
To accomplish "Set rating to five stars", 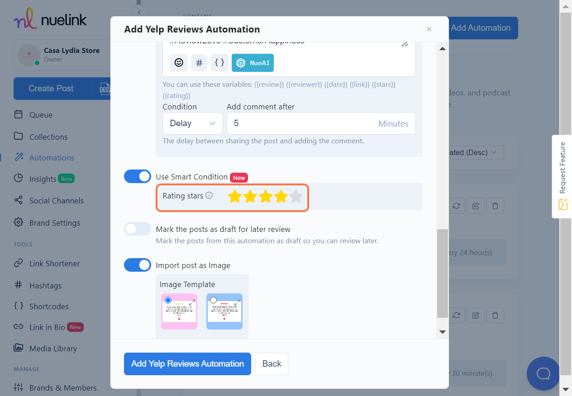I will (x=296, y=196).
